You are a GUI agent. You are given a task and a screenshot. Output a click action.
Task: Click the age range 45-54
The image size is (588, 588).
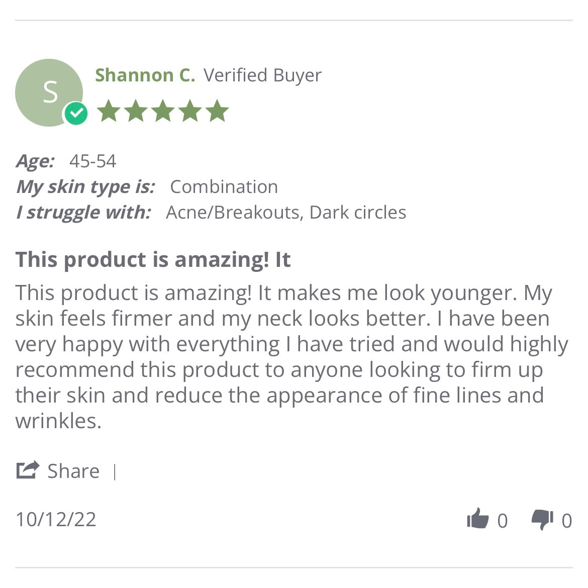click(x=92, y=161)
